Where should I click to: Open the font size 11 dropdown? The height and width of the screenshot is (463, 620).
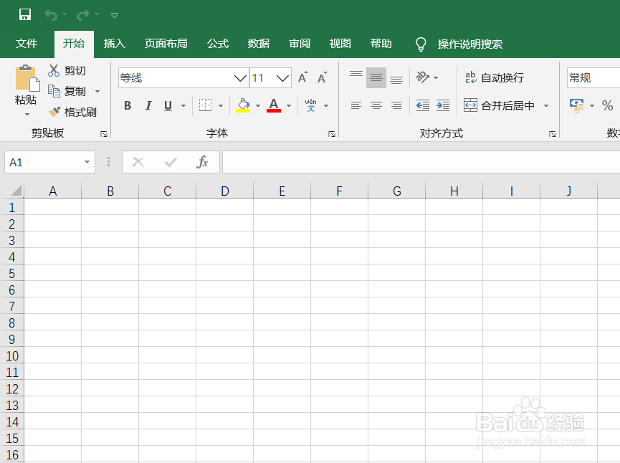(x=282, y=78)
